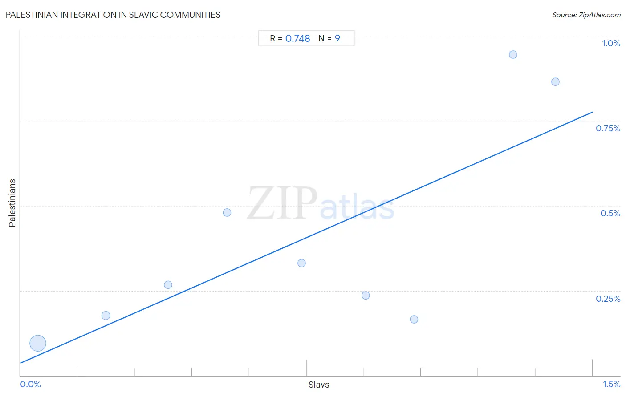626x397 pixels.
Task: Click the 0.0% x-axis start label
Action: click(x=31, y=384)
